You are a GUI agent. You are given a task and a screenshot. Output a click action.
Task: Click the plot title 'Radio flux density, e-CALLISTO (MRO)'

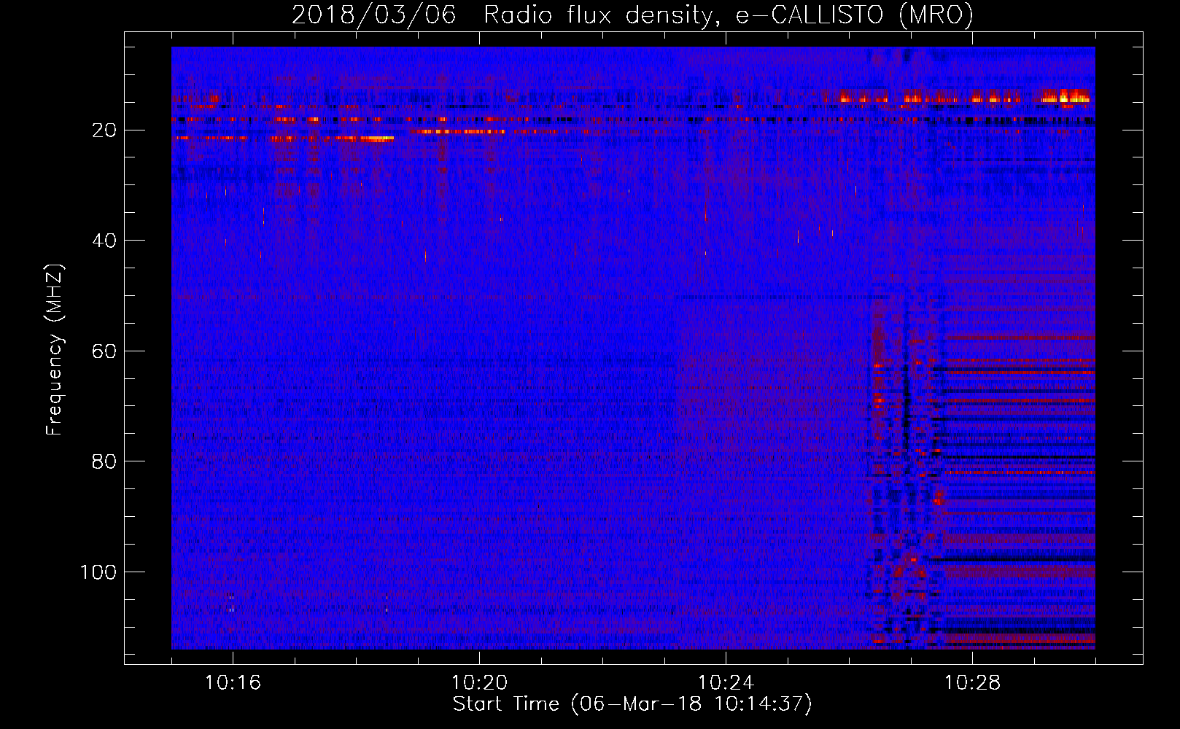point(729,15)
